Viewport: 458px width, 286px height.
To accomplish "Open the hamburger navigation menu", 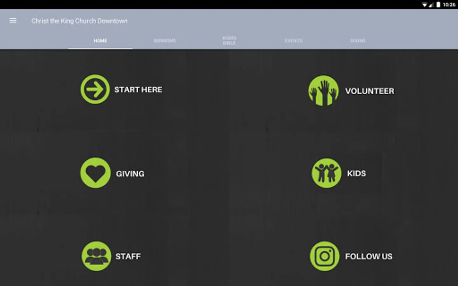I will (13, 21).
